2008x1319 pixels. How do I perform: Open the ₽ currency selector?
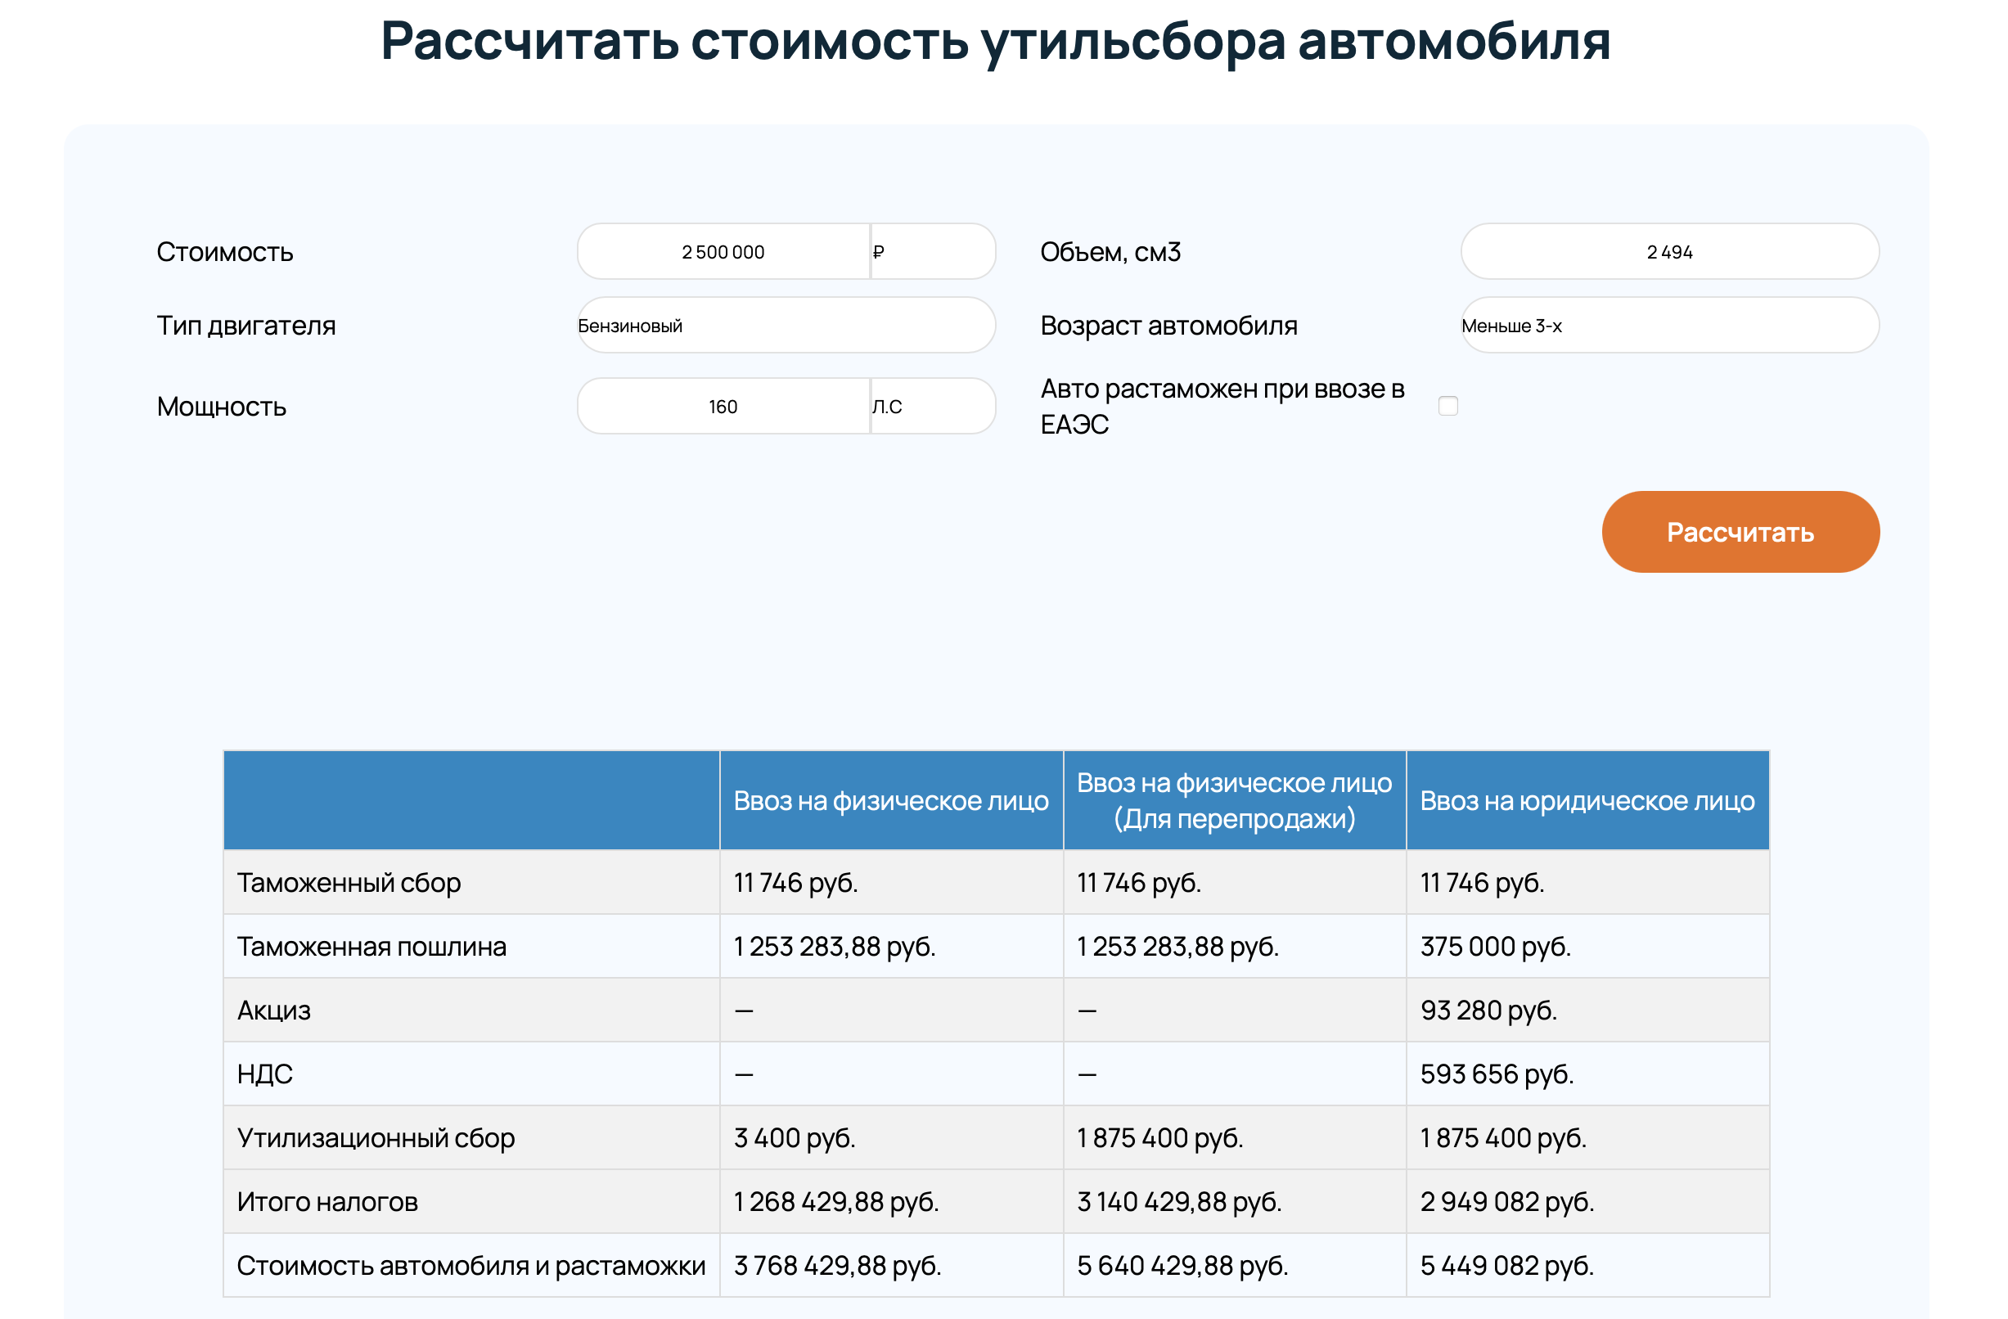tap(932, 252)
